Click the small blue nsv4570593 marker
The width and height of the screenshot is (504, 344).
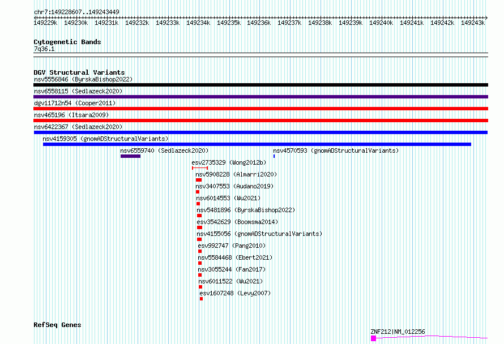point(274,156)
